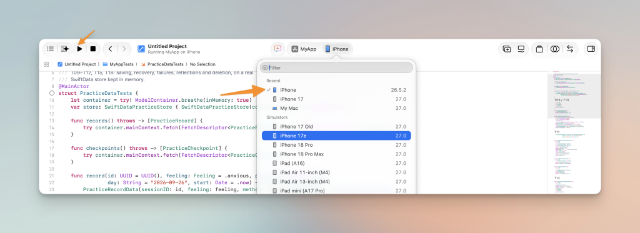Select Untitled Project in the breadcrumb bar
The image size is (640, 233).
coord(77,64)
